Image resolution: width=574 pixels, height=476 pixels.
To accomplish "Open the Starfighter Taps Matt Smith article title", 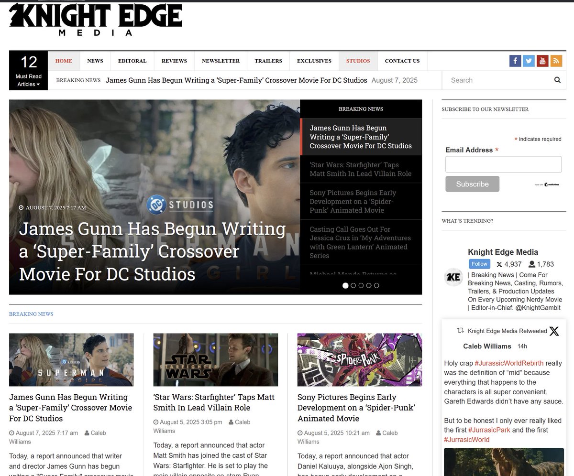I will coord(214,402).
